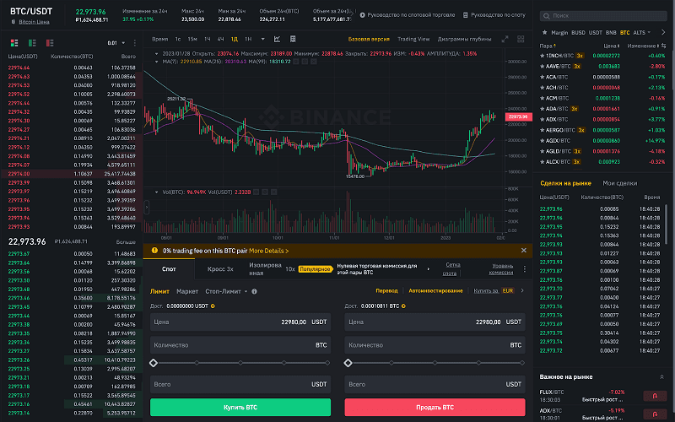Open order book 0.01 precision dropdown

click(x=116, y=43)
